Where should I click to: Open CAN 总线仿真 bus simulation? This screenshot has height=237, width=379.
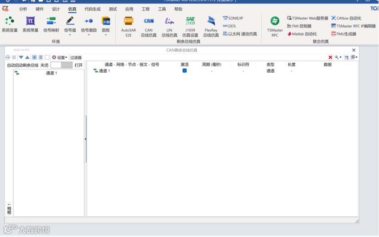(149, 26)
